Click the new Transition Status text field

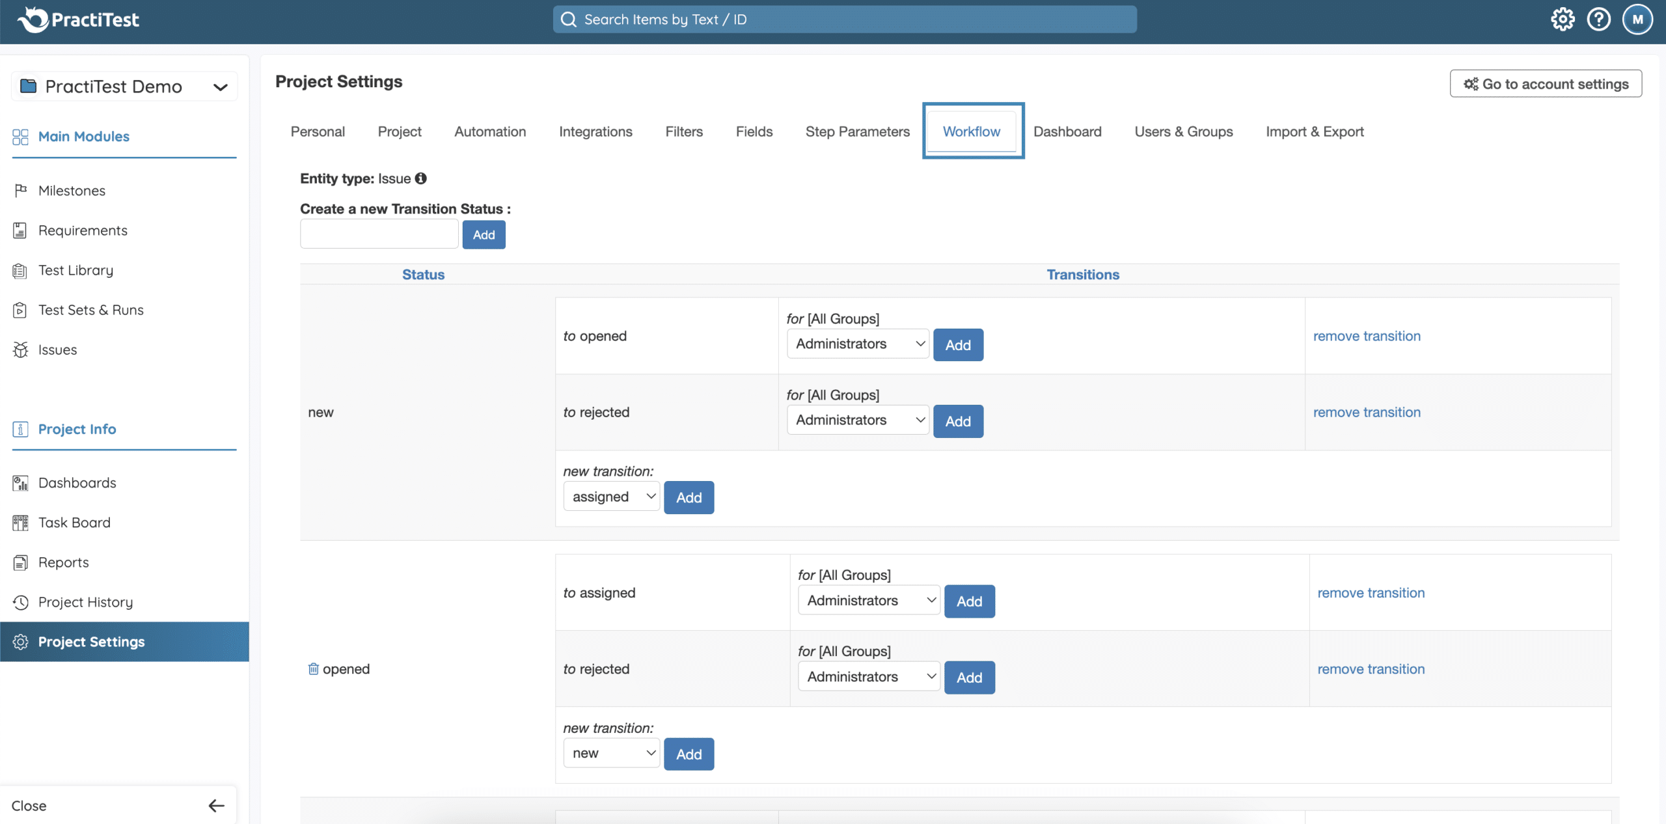pyautogui.click(x=379, y=234)
